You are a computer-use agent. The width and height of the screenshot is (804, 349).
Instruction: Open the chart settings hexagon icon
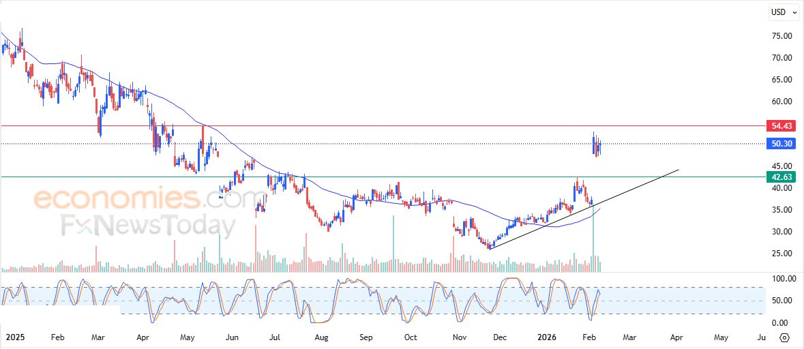(784, 337)
